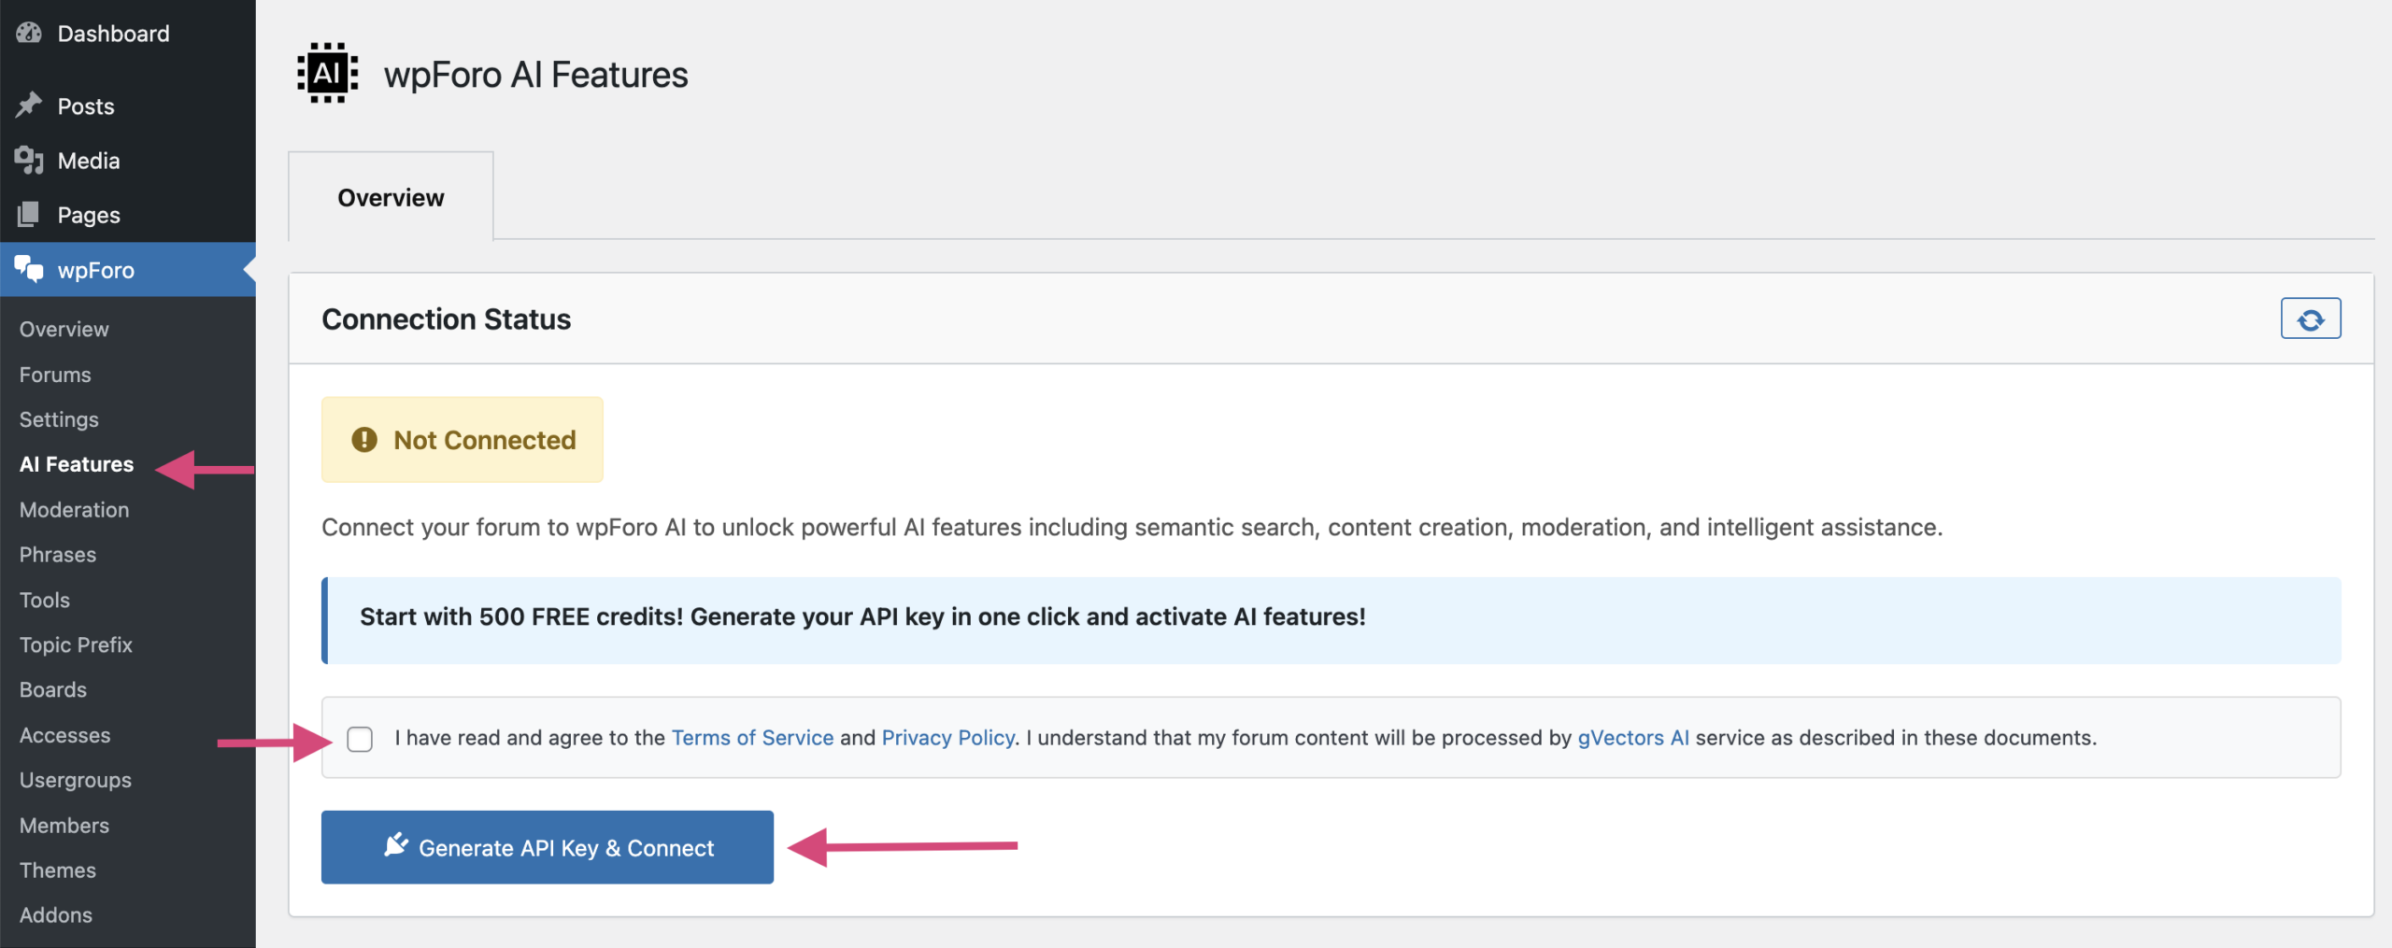Click the Dashboard gauge icon
Viewport: 2392px width, 948px height.
(x=29, y=34)
